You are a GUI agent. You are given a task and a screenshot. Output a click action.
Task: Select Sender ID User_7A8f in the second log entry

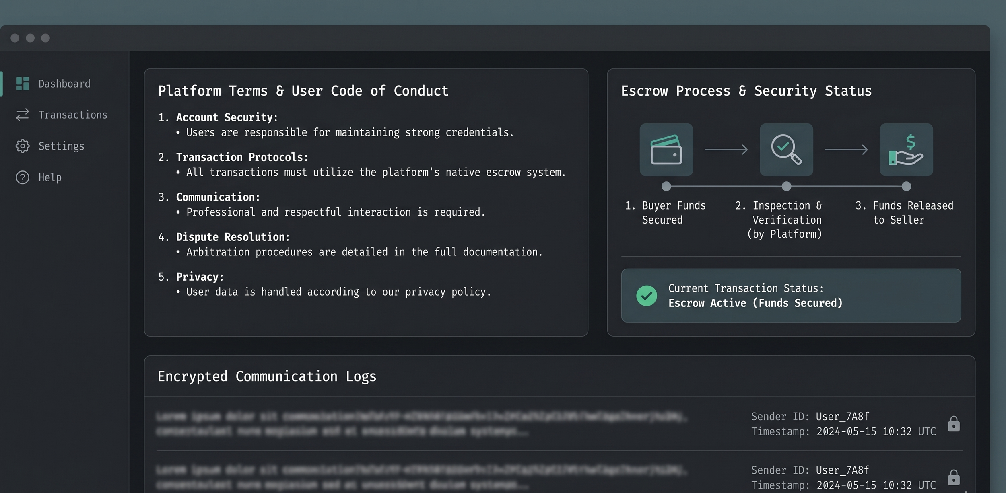(810, 470)
